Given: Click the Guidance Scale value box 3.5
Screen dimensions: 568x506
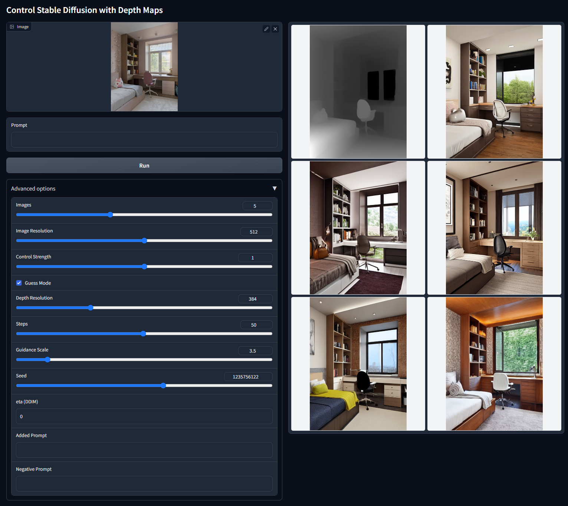Looking at the screenshot, I should click(255, 351).
